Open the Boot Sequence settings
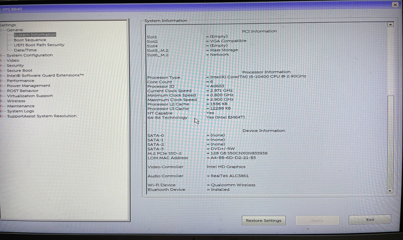Viewport: 403px width, 240px height. [30, 40]
